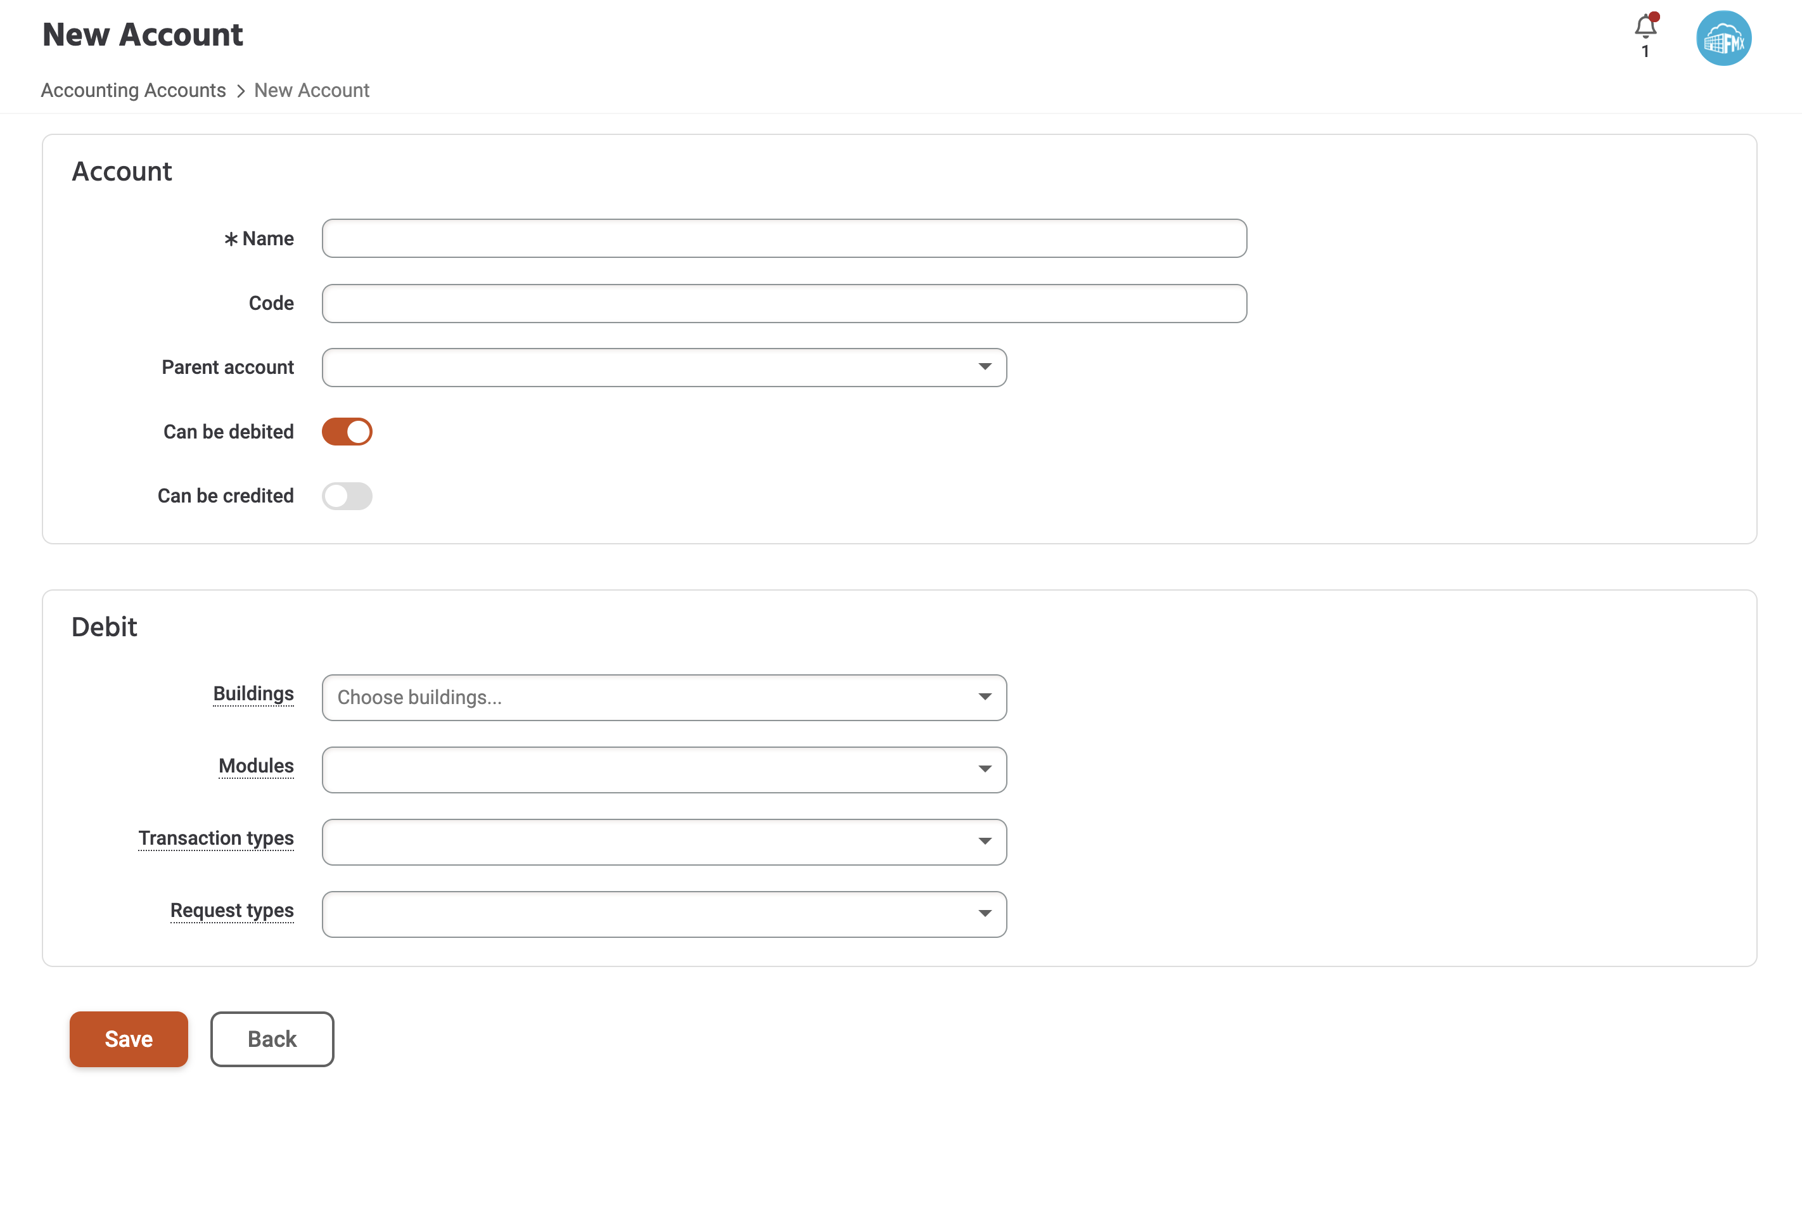Expand the Request types dropdown

[664, 914]
